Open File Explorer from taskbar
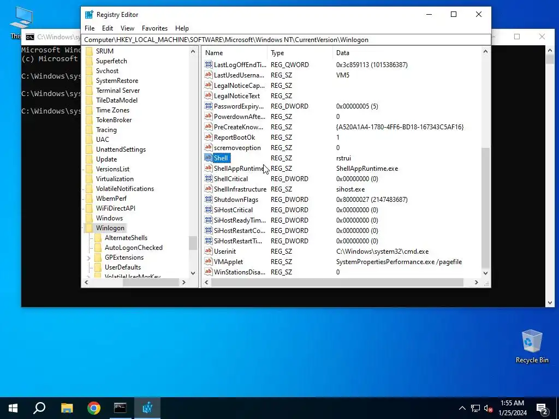 (x=67, y=408)
